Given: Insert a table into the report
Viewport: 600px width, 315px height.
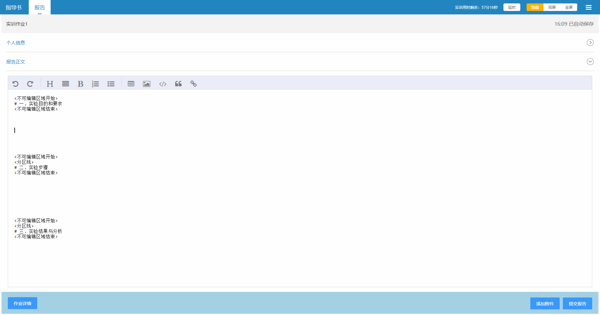Looking at the screenshot, I should (x=131, y=84).
